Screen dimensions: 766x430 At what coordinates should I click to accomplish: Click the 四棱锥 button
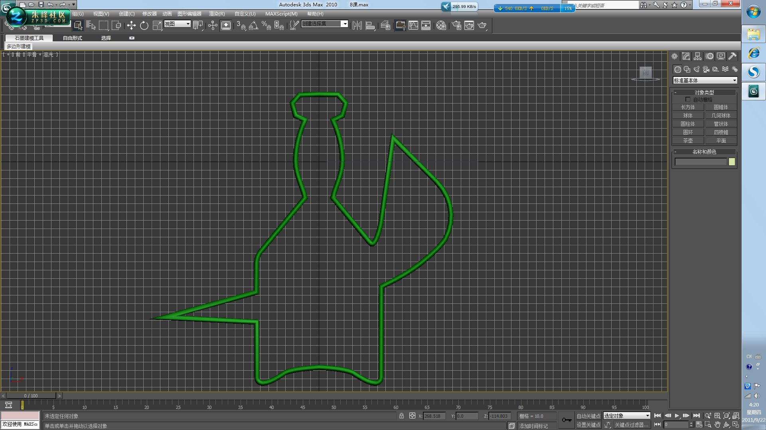click(721, 132)
